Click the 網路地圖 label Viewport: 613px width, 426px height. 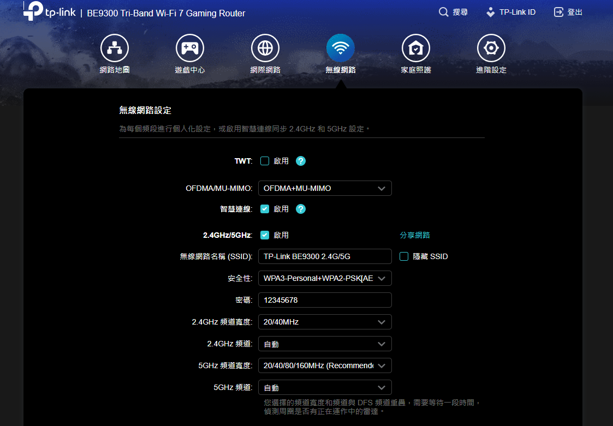click(x=115, y=70)
